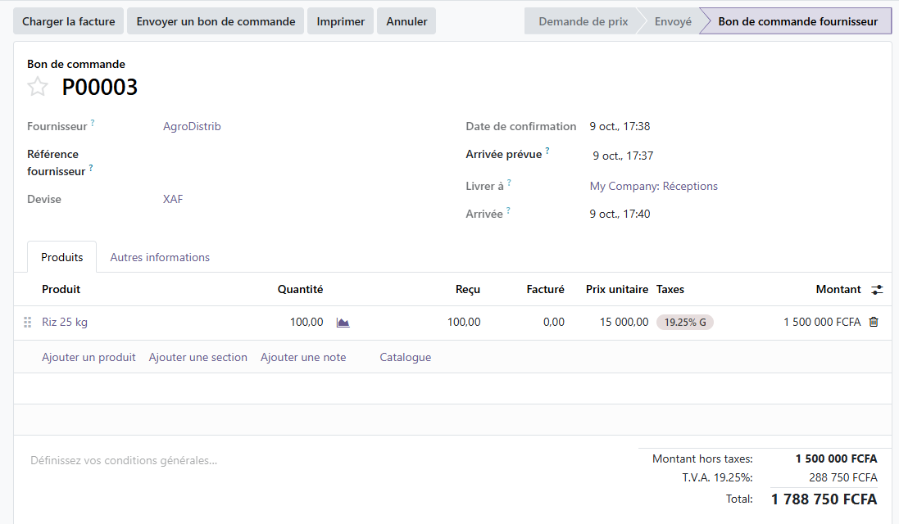Click Facturé column header

tap(545, 289)
